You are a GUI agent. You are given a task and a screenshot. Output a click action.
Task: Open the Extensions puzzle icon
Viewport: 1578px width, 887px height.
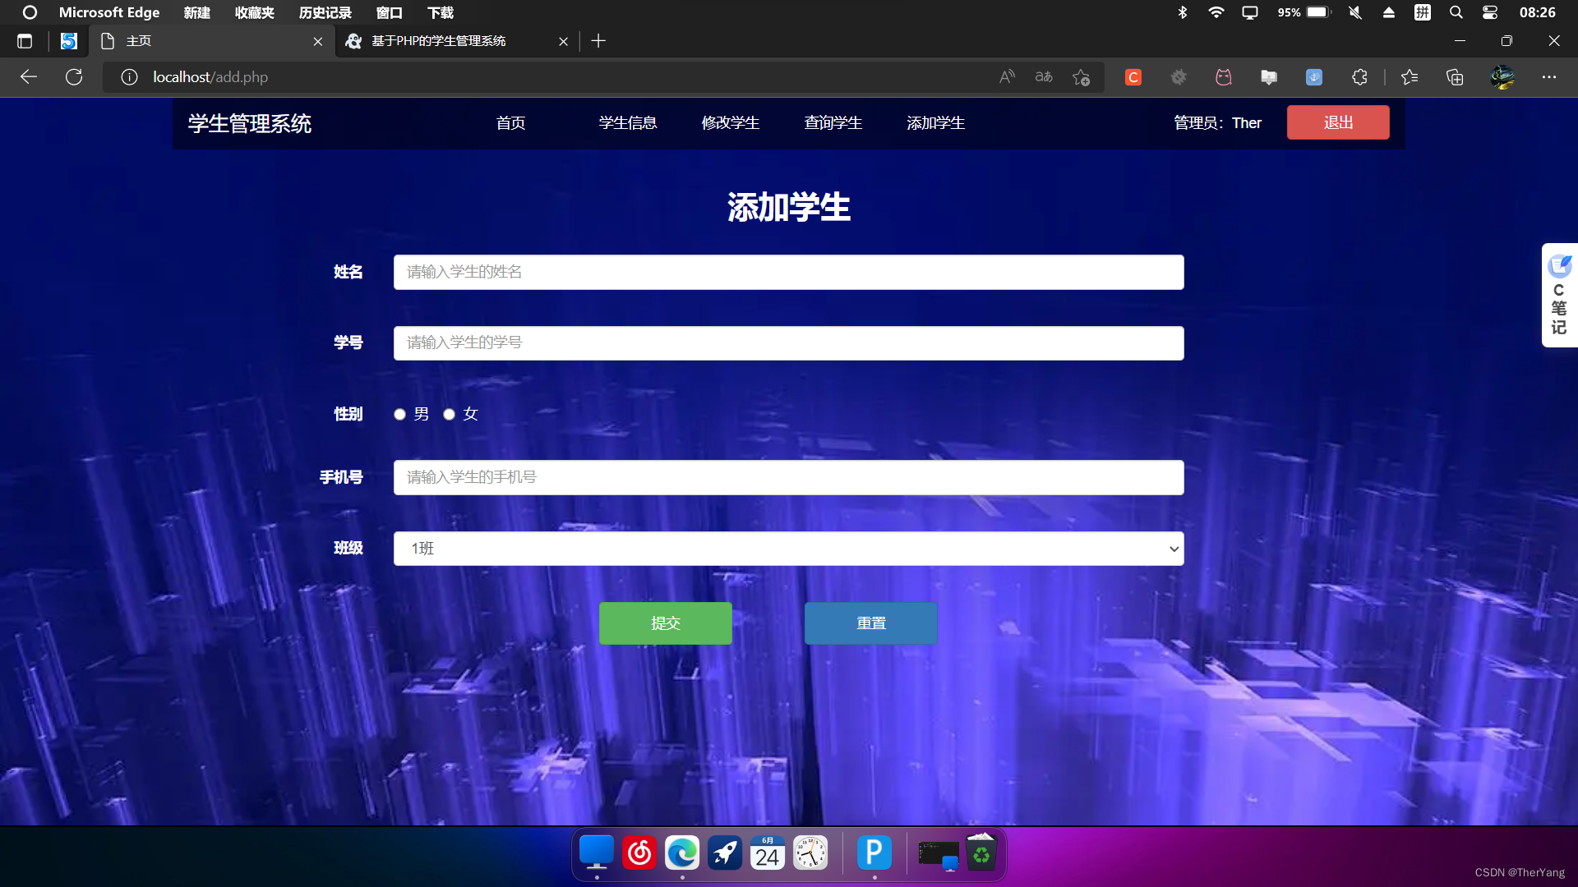tap(1359, 77)
